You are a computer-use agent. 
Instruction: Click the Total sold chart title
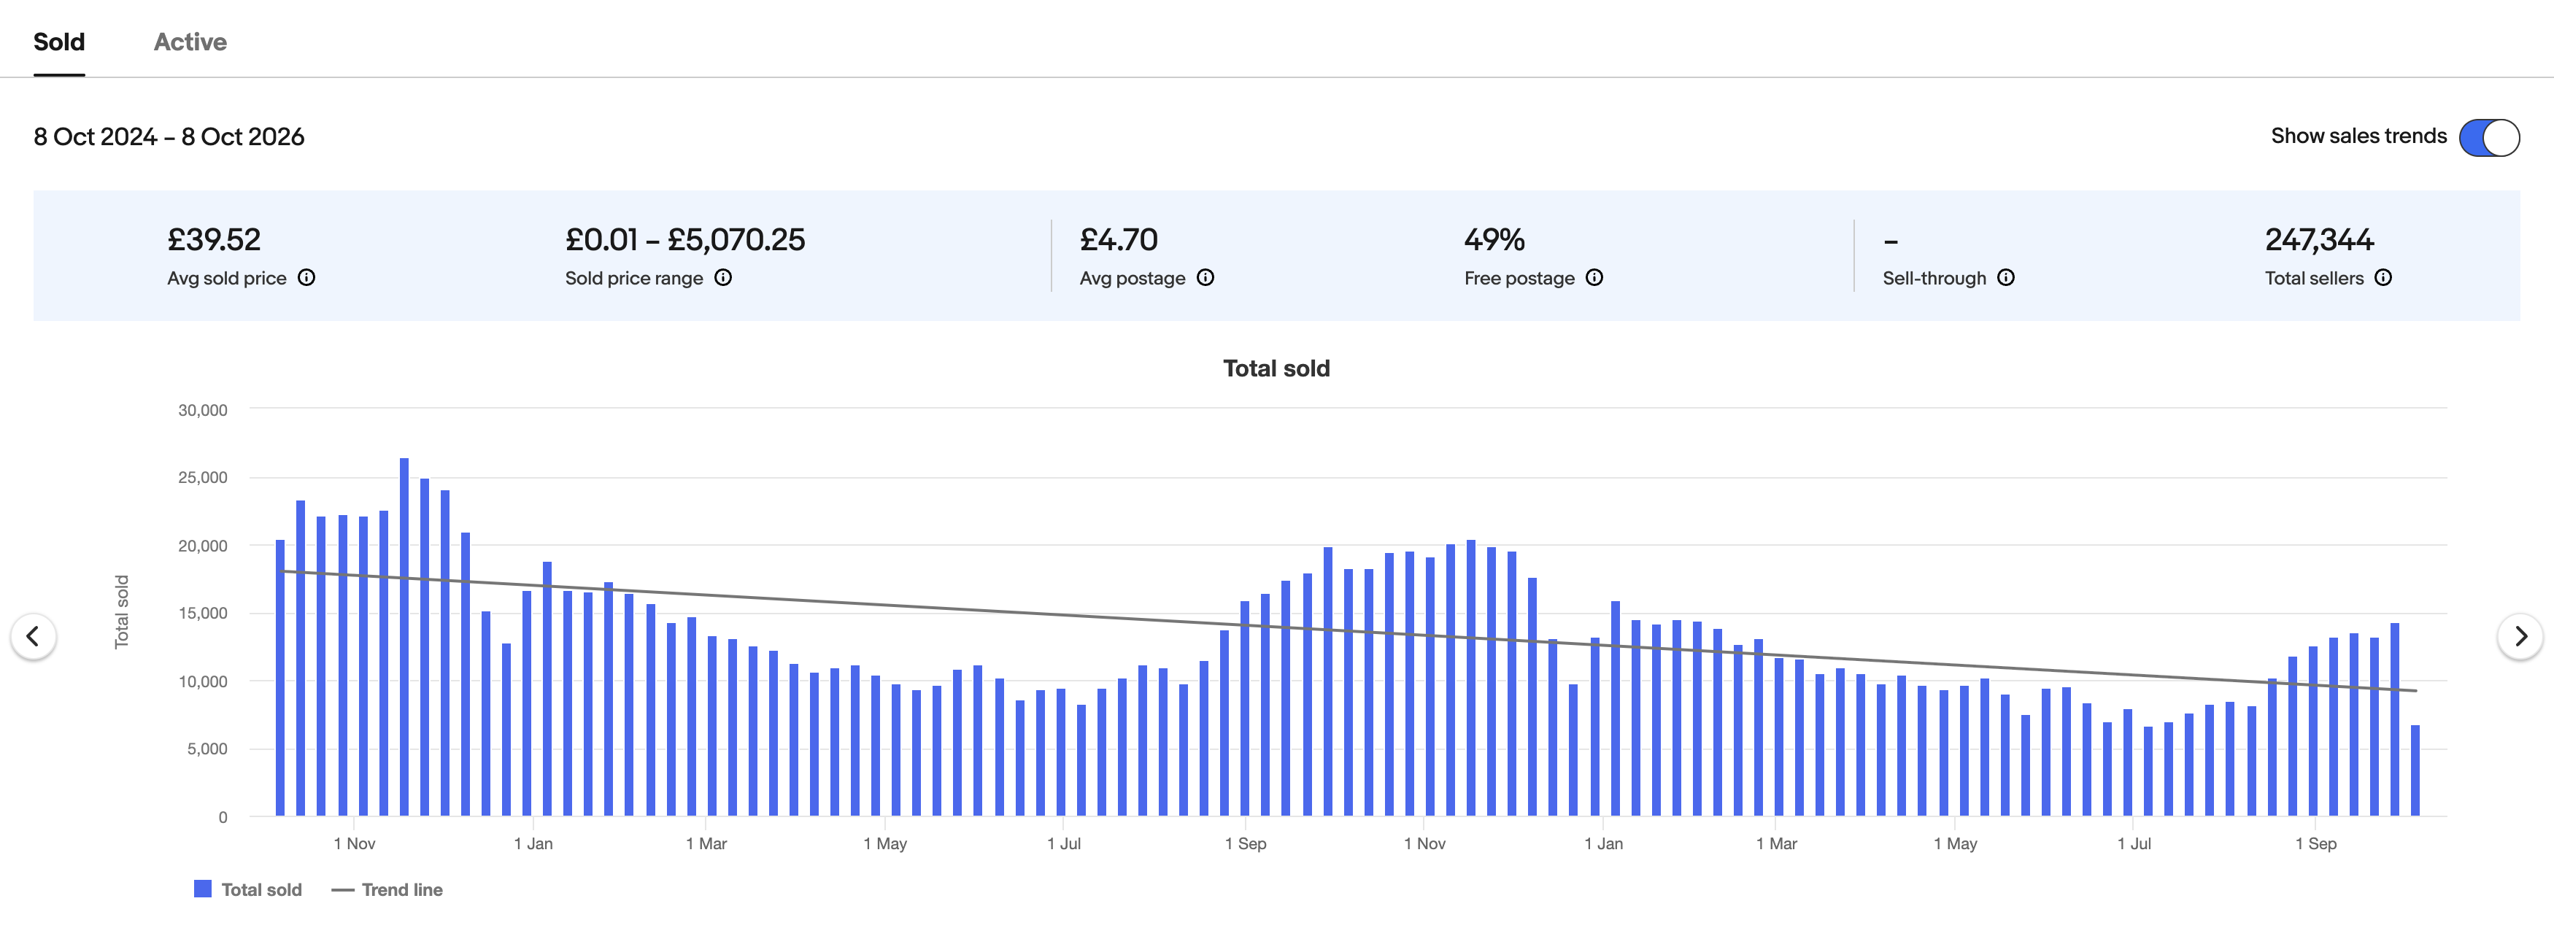pos(1276,369)
